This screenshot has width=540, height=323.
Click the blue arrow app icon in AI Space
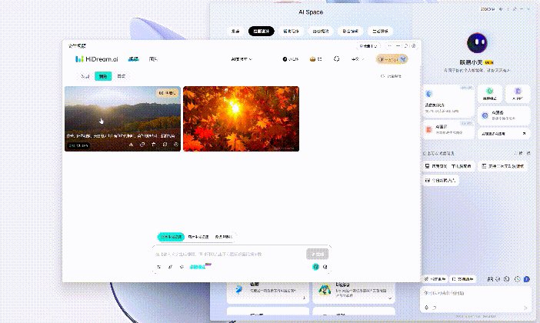click(x=238, y=290)
